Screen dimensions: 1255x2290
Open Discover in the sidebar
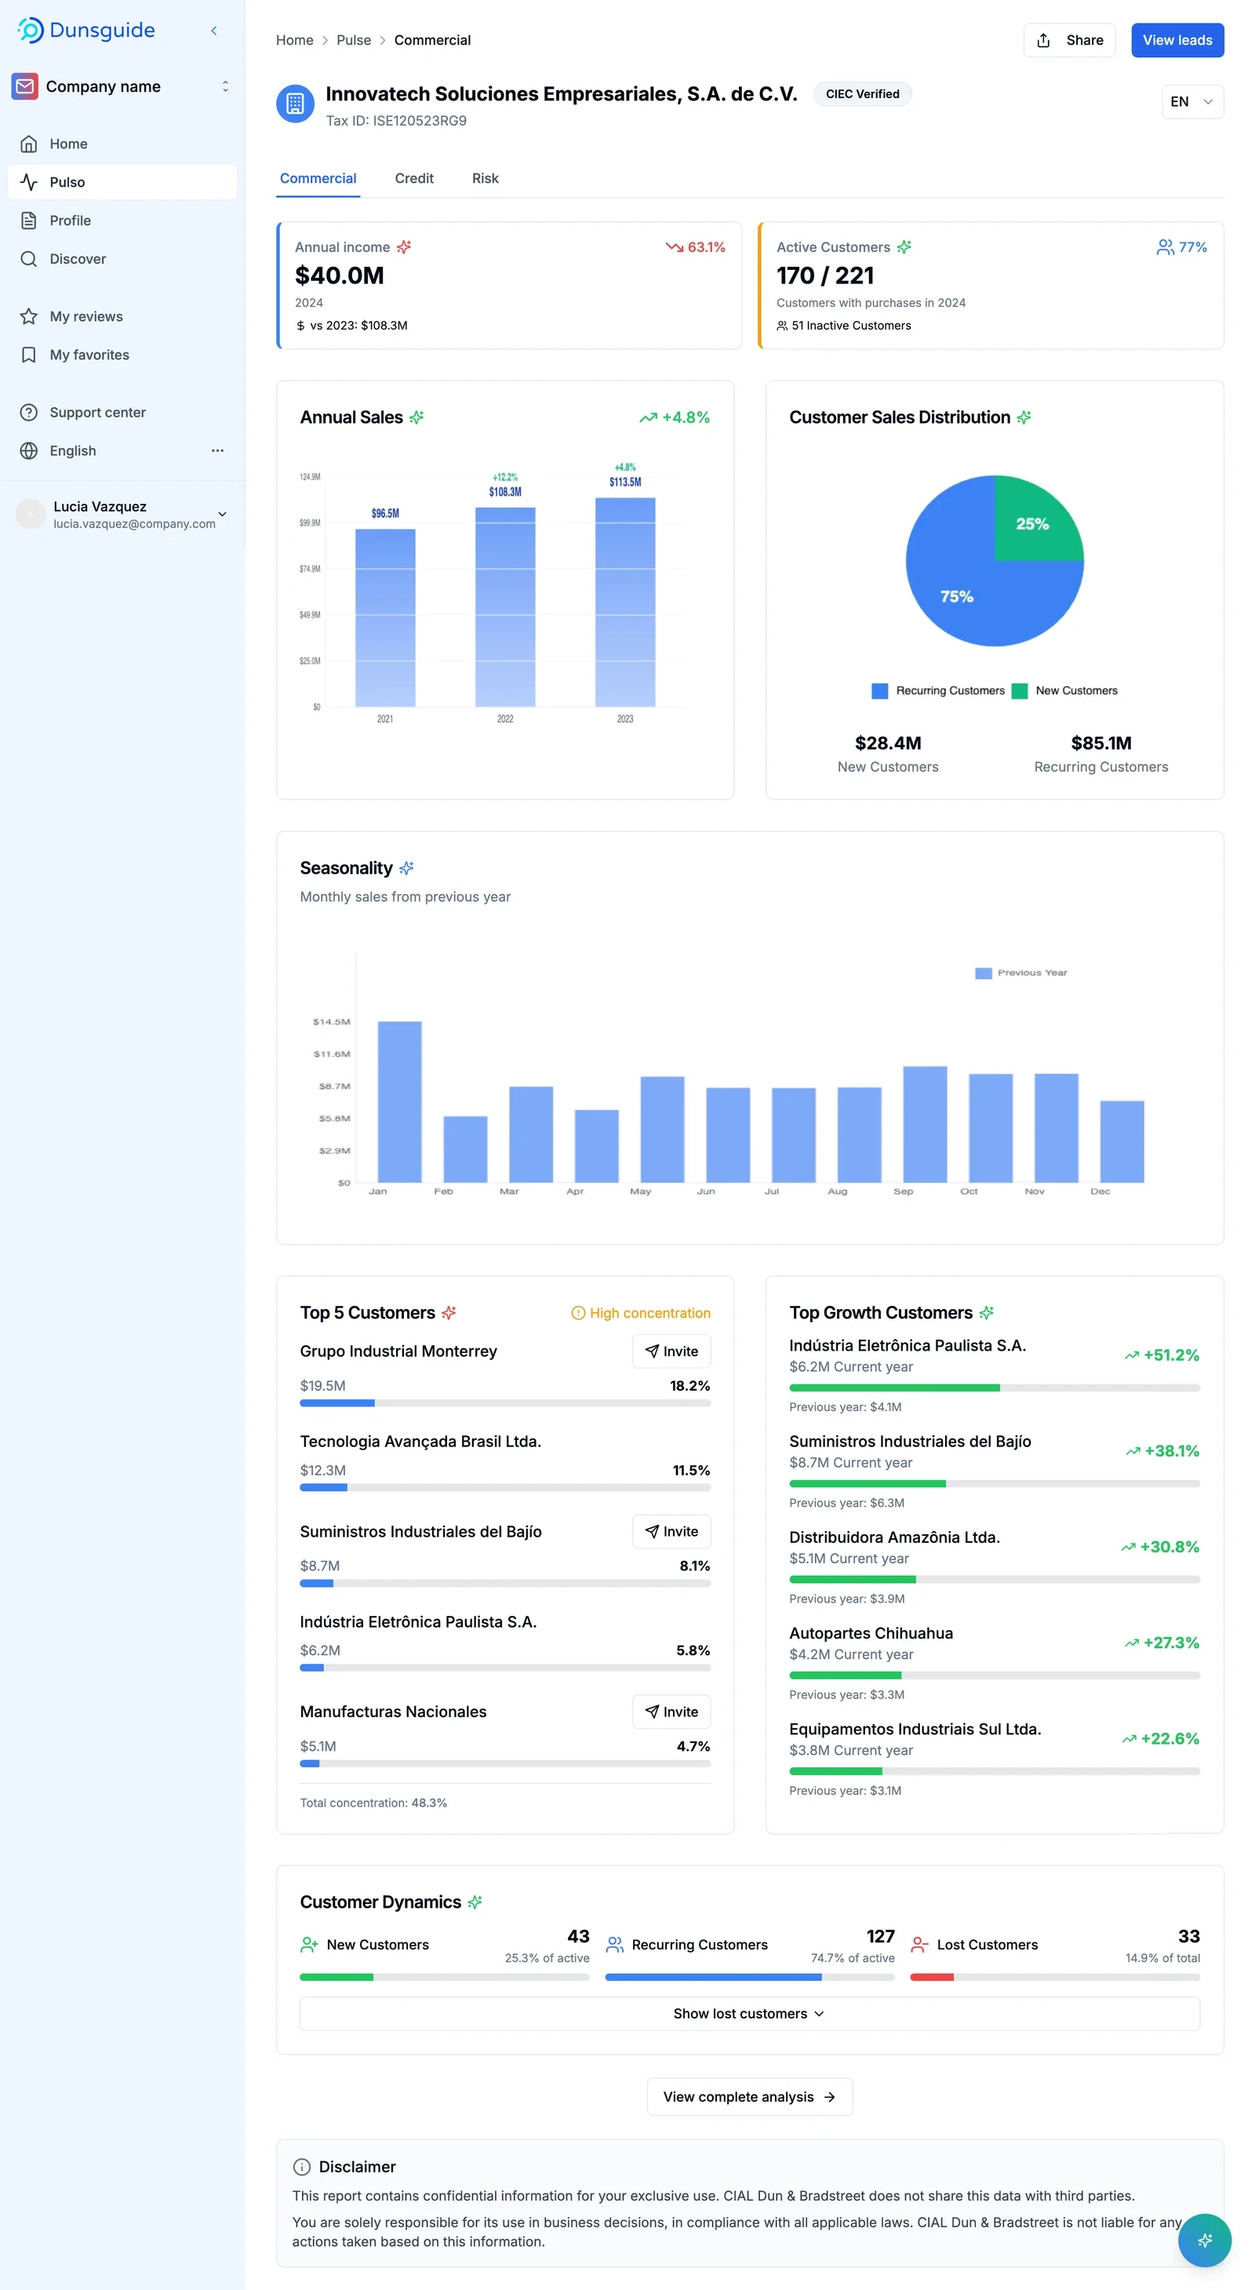pos(122,259)
